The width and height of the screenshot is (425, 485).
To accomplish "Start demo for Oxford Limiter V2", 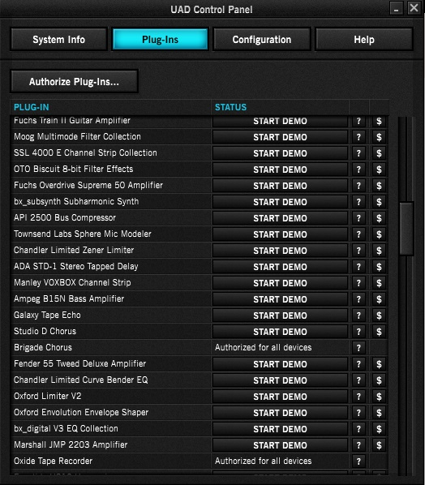I will [x=280, y=397].
